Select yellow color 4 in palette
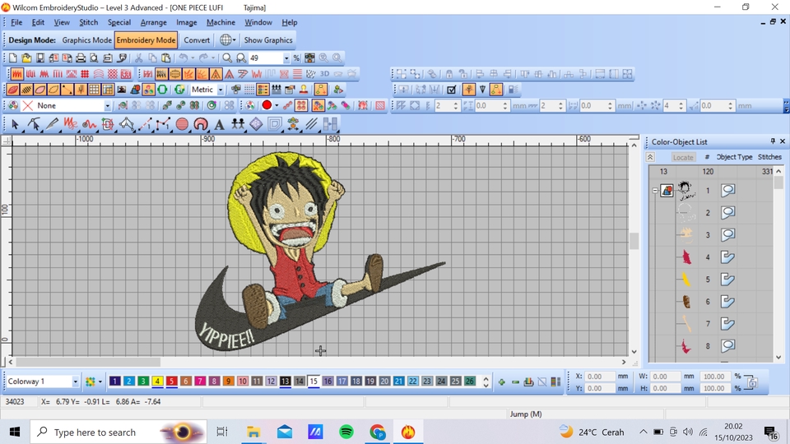790x444 pixels. pyautogui.click(x=157, y=381)
